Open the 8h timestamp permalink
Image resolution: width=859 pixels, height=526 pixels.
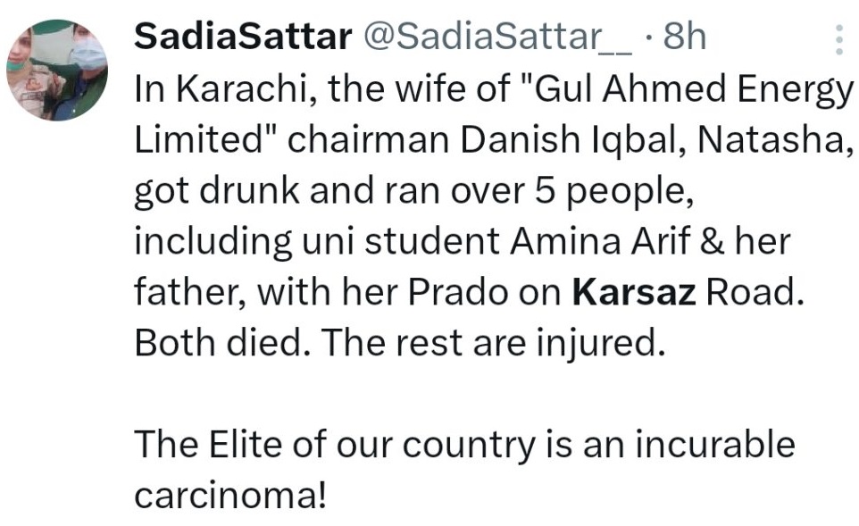click(x=684, y=37)
